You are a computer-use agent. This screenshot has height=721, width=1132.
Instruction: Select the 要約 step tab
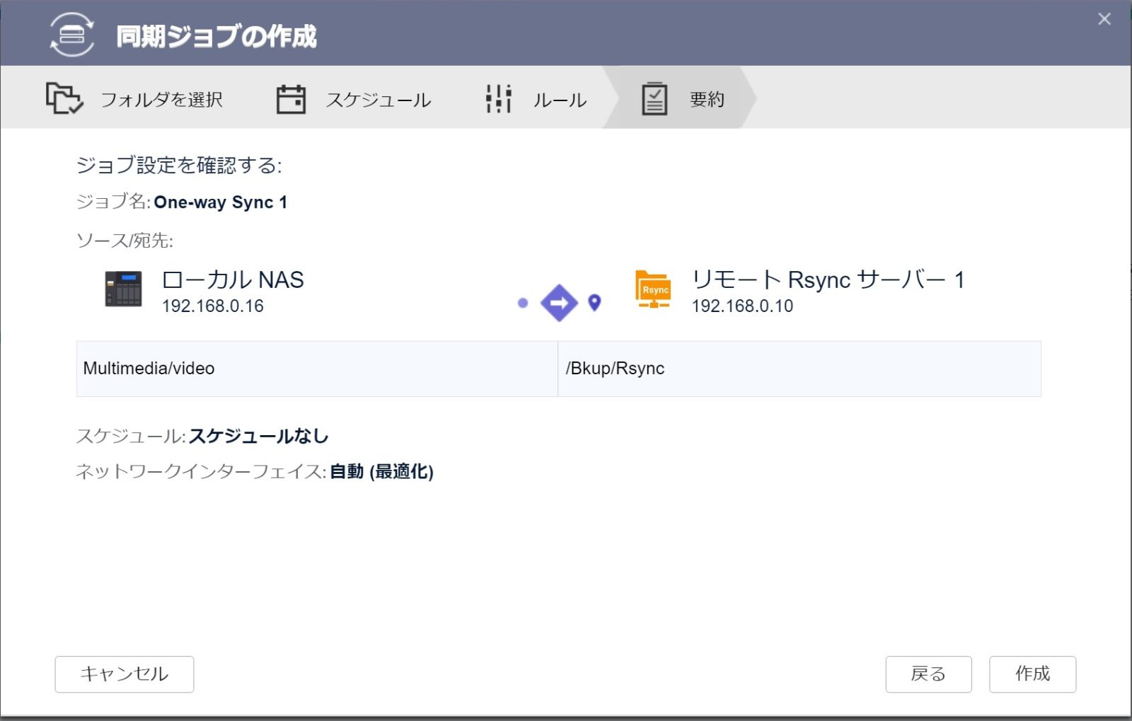click(706, 100)
